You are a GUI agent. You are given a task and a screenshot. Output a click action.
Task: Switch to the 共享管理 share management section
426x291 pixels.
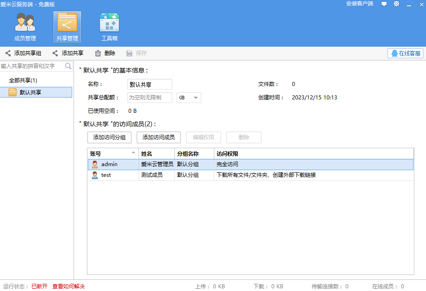(x=67, y=27)
